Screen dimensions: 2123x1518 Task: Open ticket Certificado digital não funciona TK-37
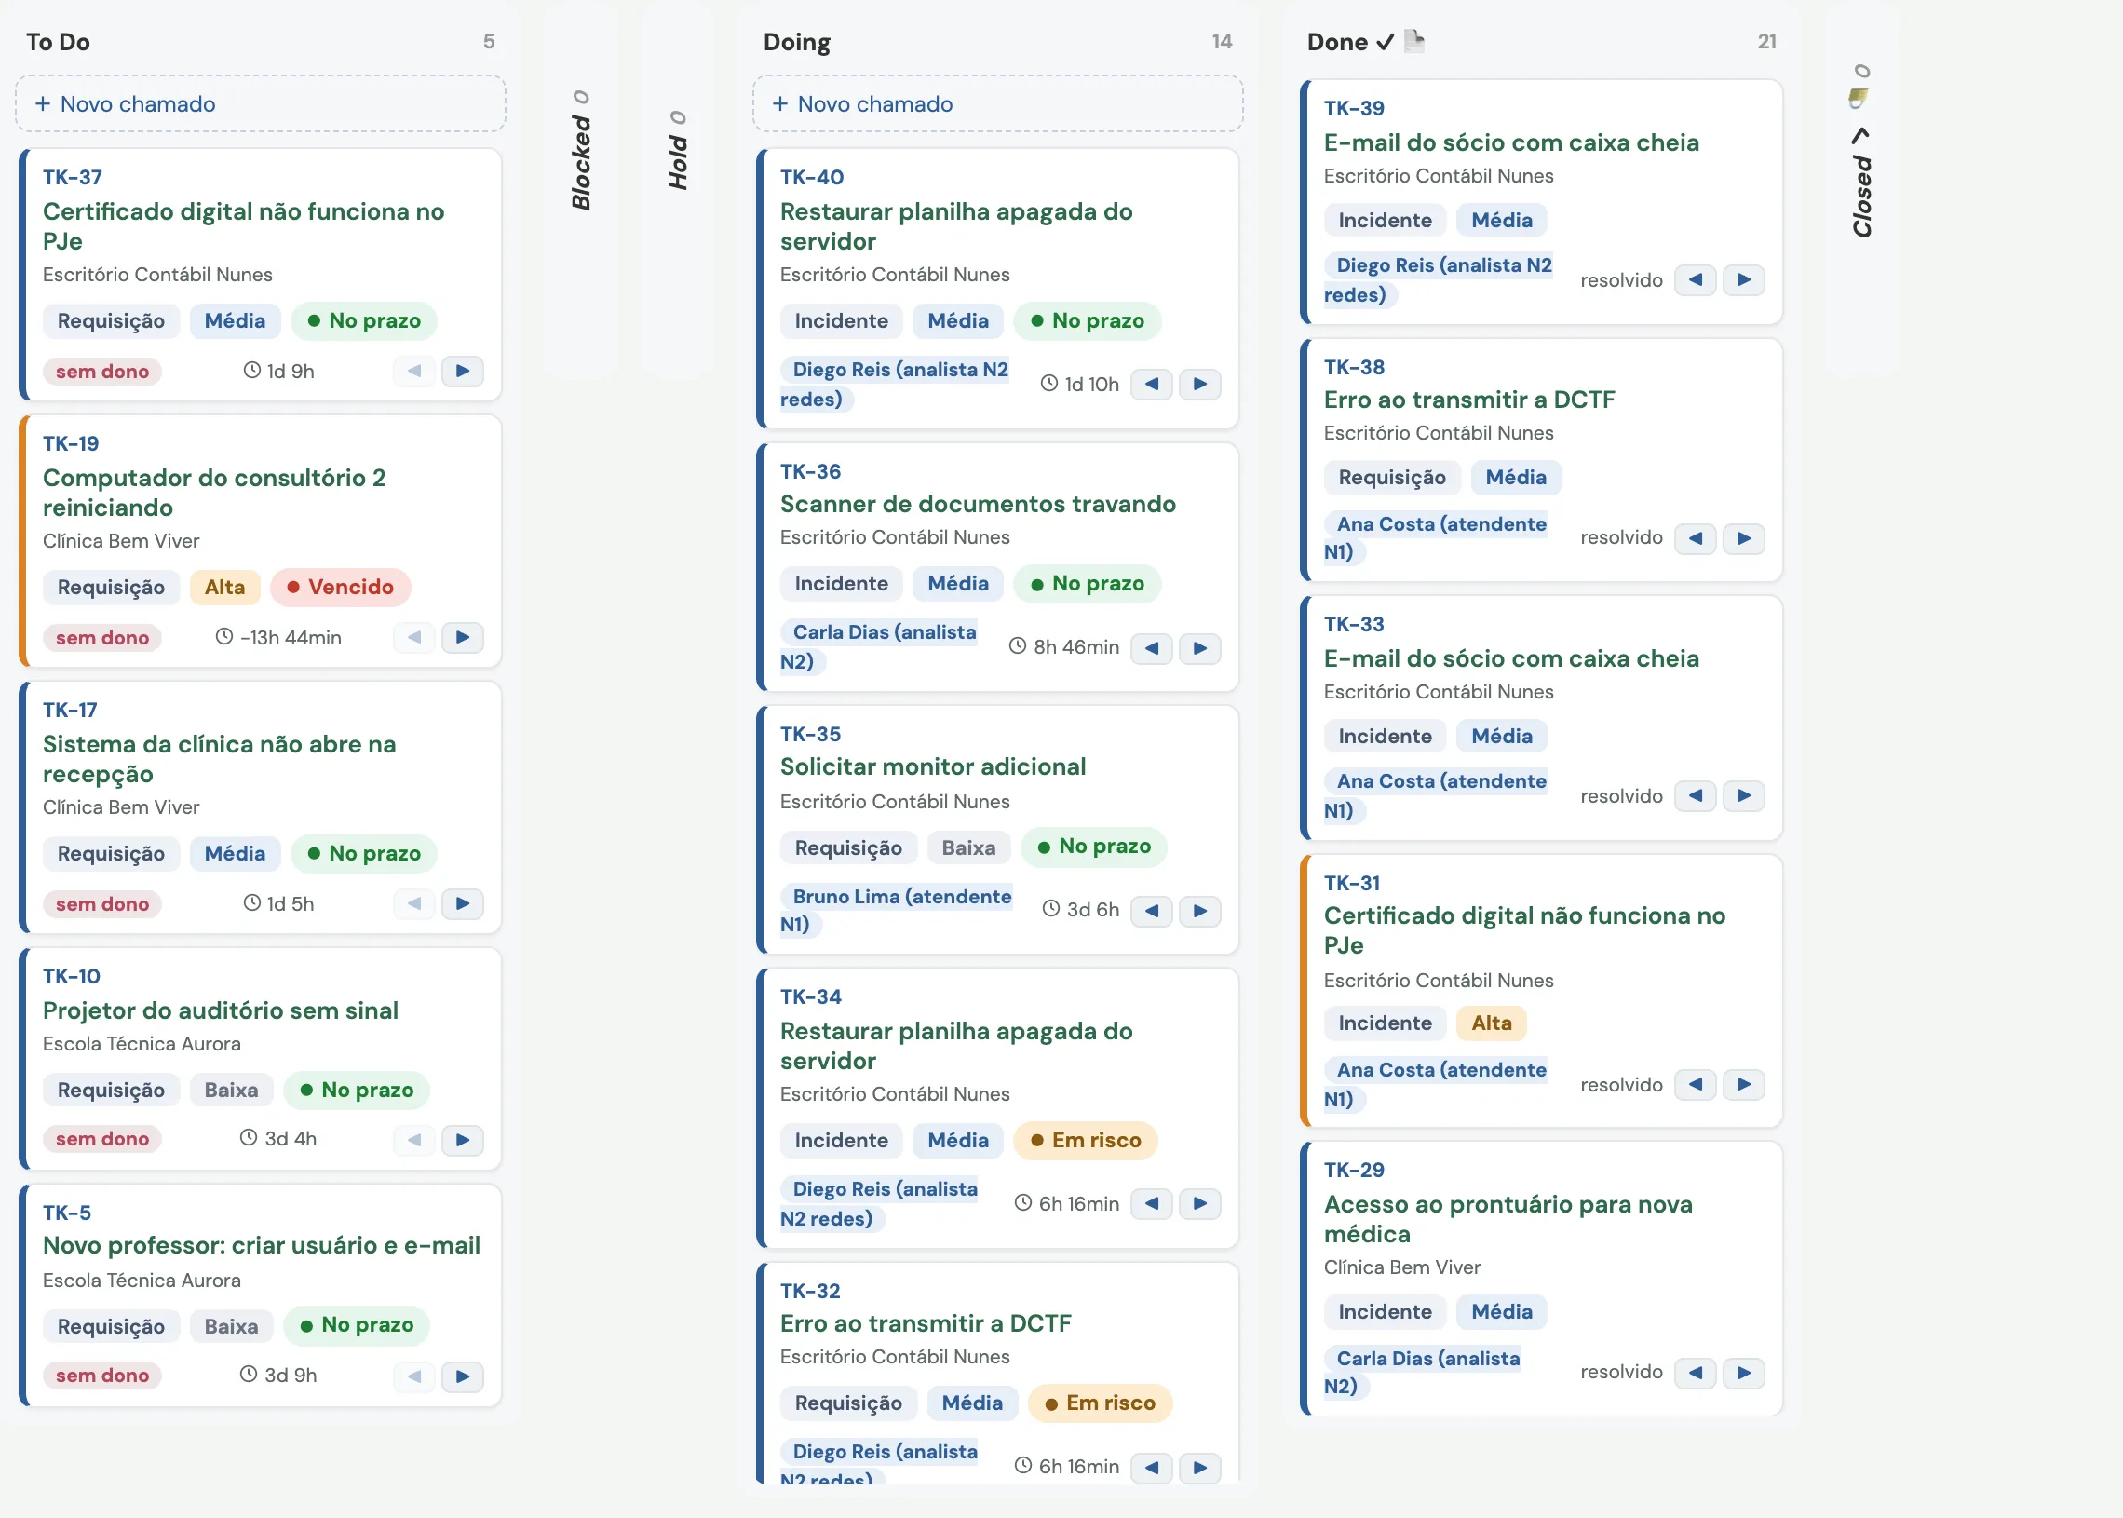coord(244,226)
